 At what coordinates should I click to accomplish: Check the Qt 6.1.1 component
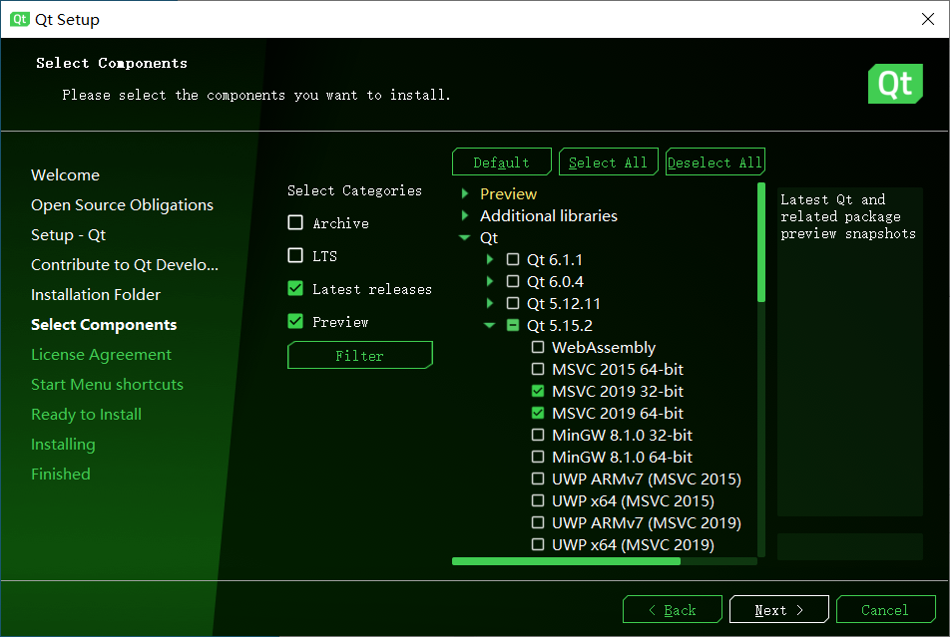point(513,260)
